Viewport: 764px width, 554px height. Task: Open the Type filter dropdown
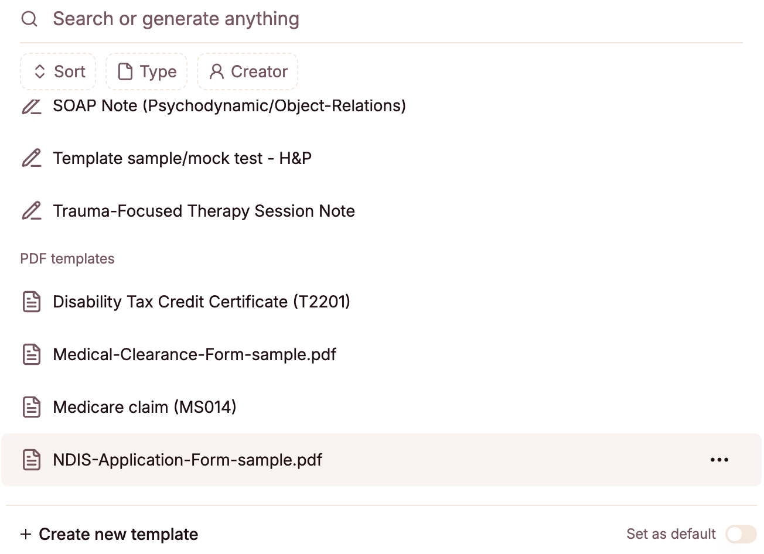[146, 71]
